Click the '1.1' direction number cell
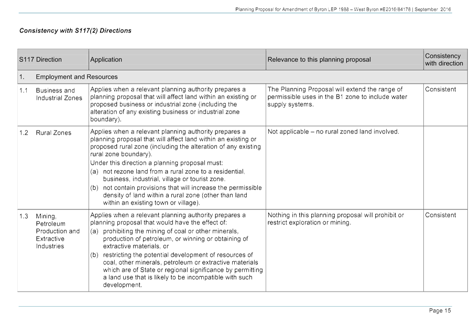This screenshot has height=324, width=470. point(24,91)
